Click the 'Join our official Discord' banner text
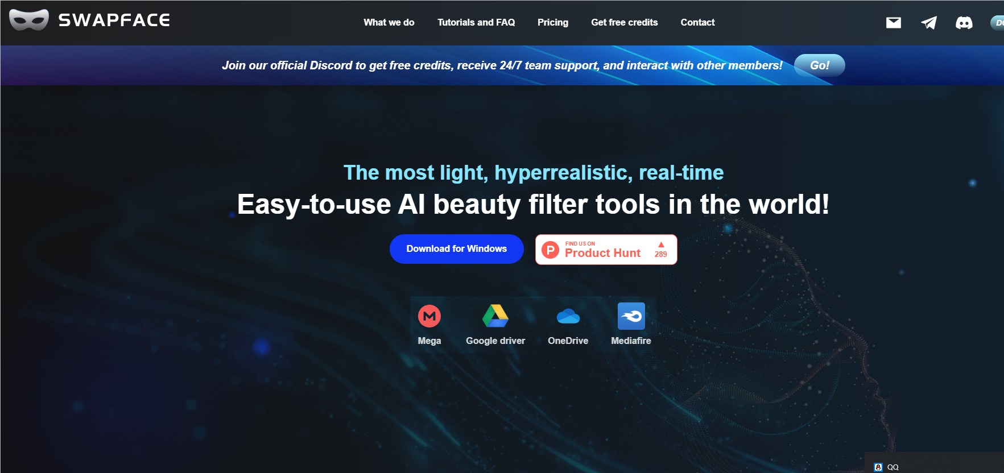The image size is (1004, 473). pos(502,65)
